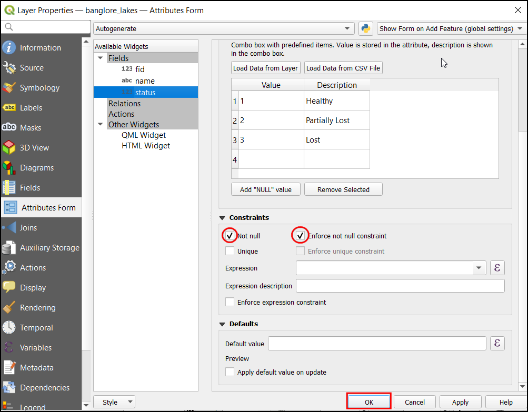Click the Auxiliary Storage database icon
The image size is (528, 412).
[x=9, y=248]
